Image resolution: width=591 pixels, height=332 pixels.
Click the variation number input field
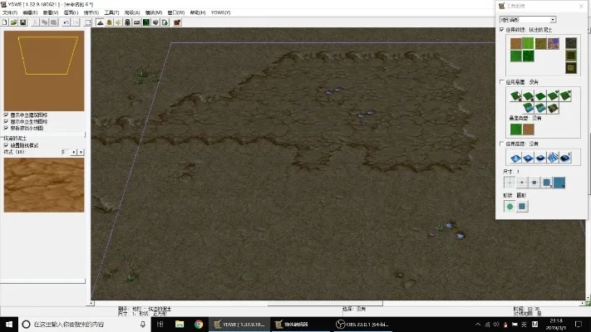click(x=66, y=152)
